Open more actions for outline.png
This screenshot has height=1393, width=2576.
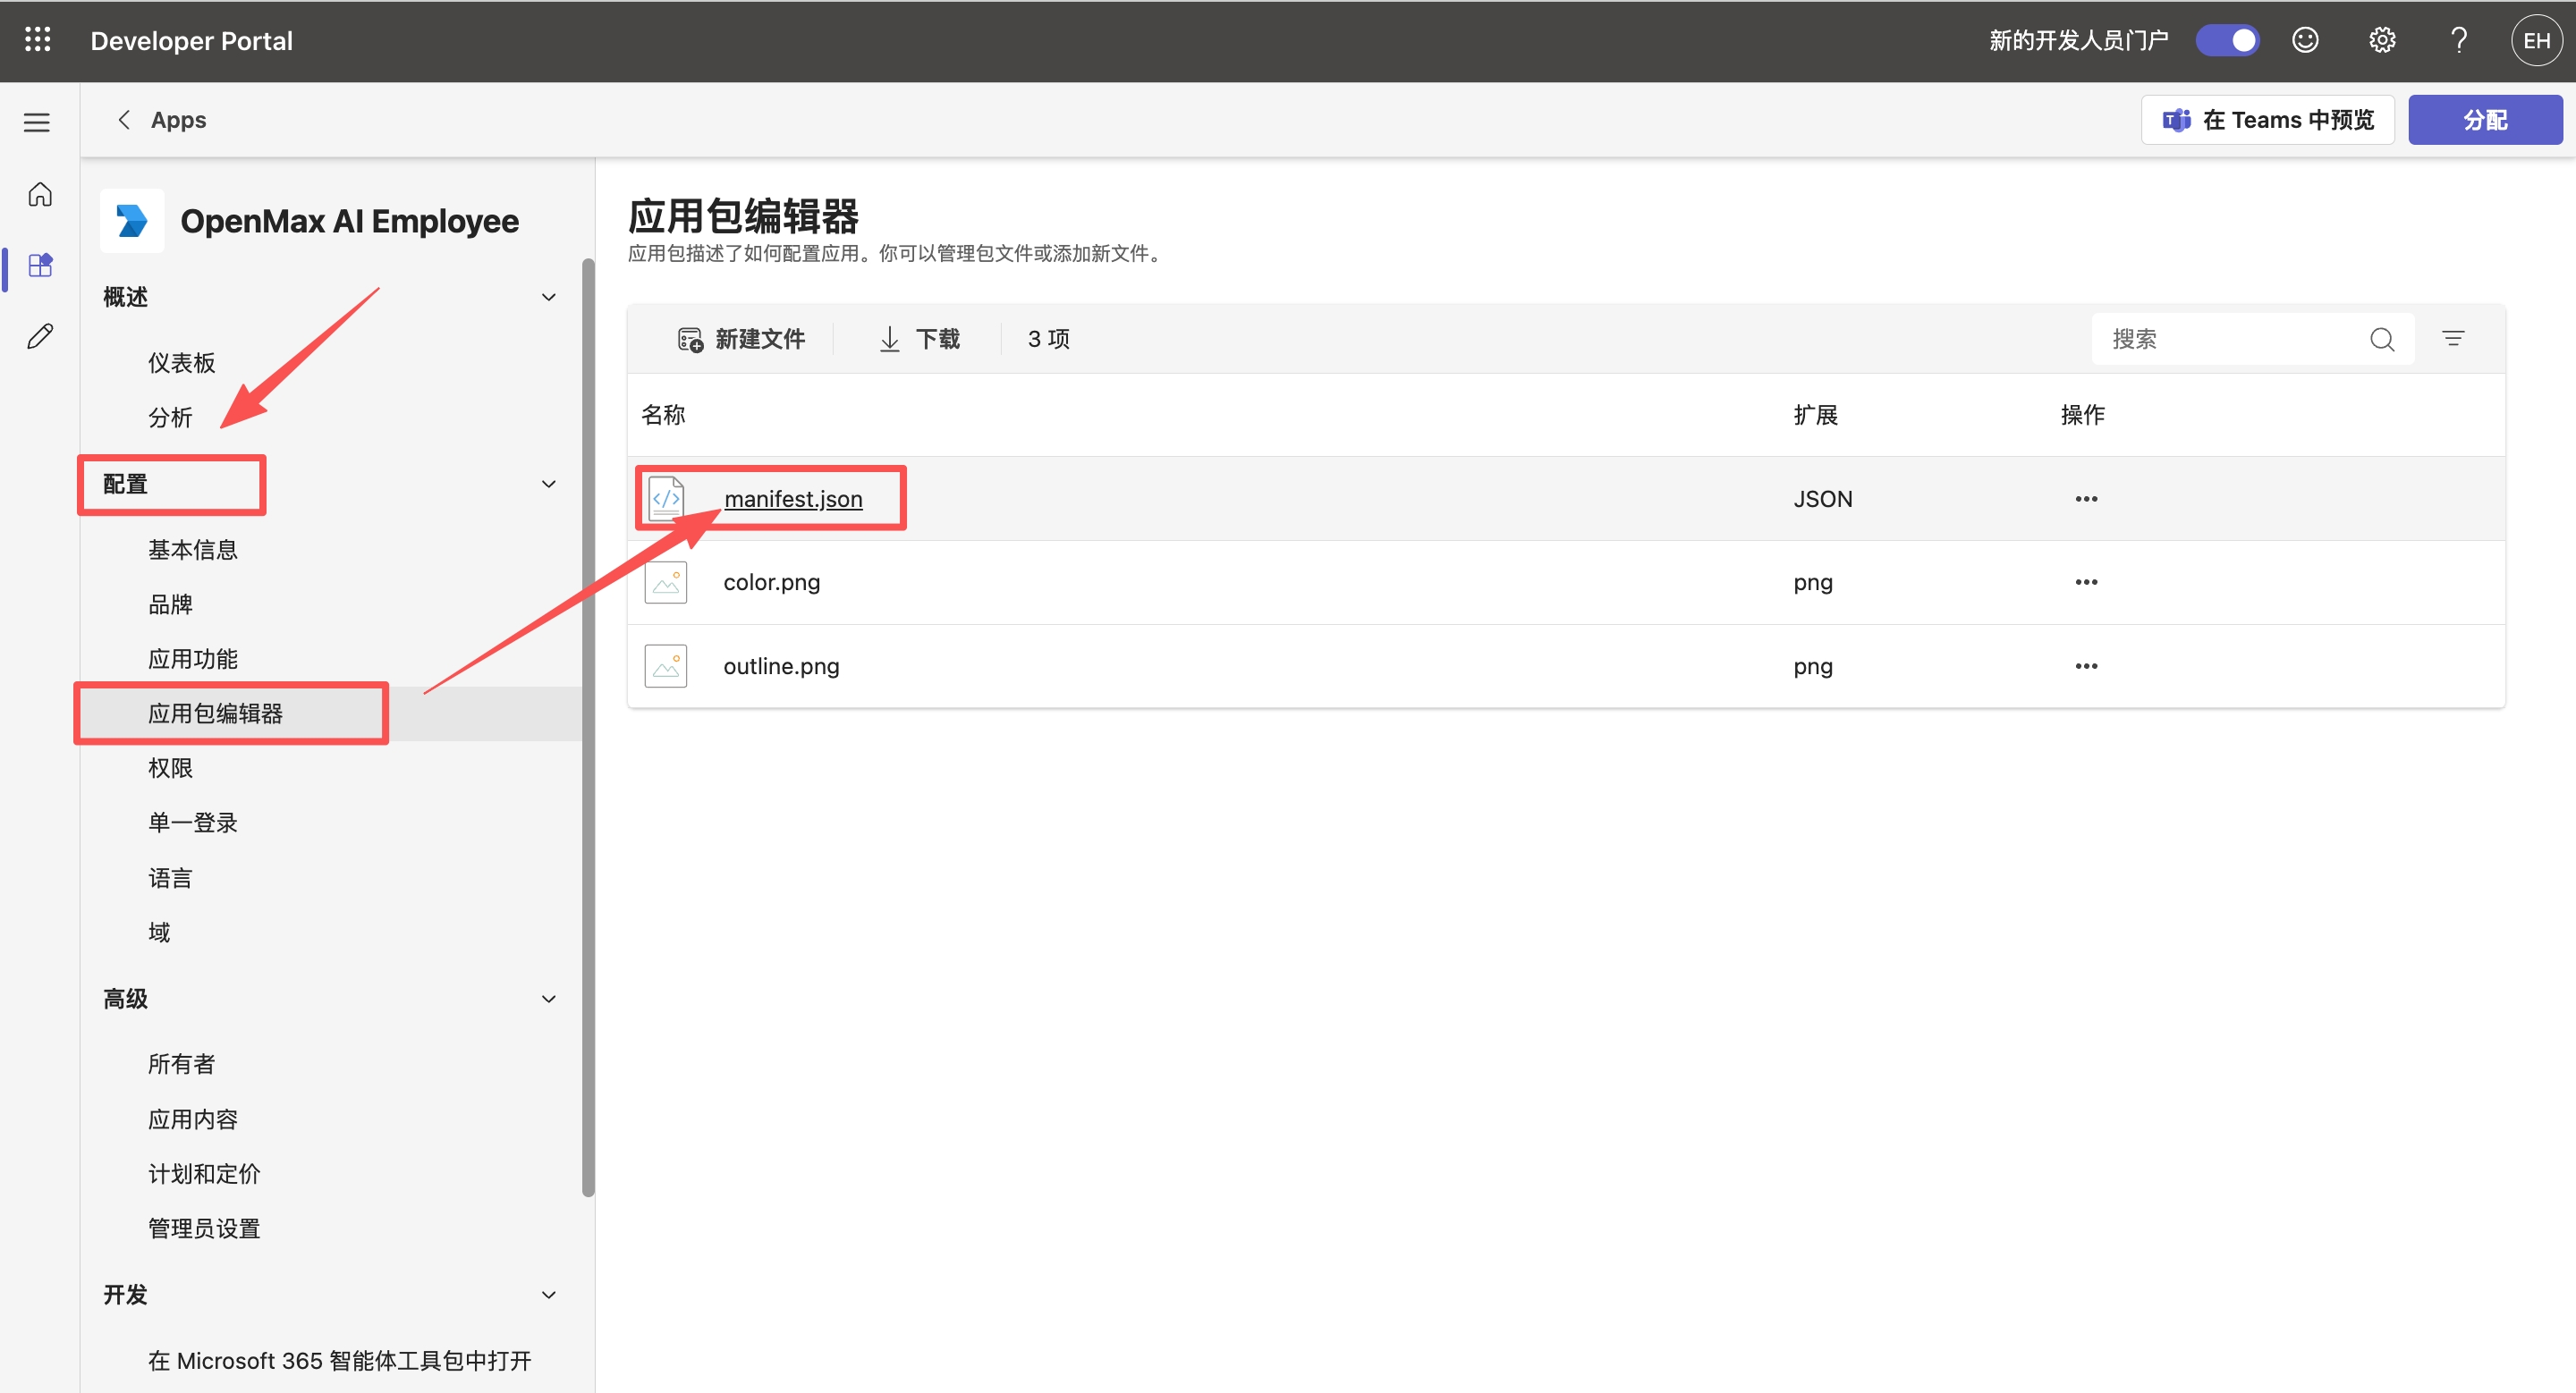pyautogui.click(x=2086, y=665)
